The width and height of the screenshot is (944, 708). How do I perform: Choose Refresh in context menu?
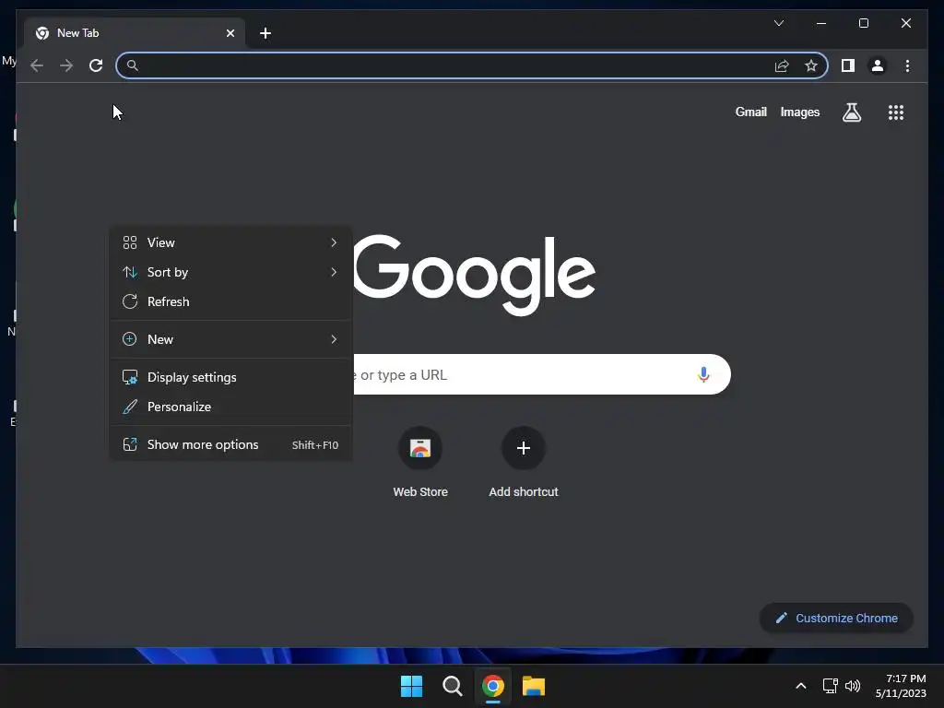[231, 301]
